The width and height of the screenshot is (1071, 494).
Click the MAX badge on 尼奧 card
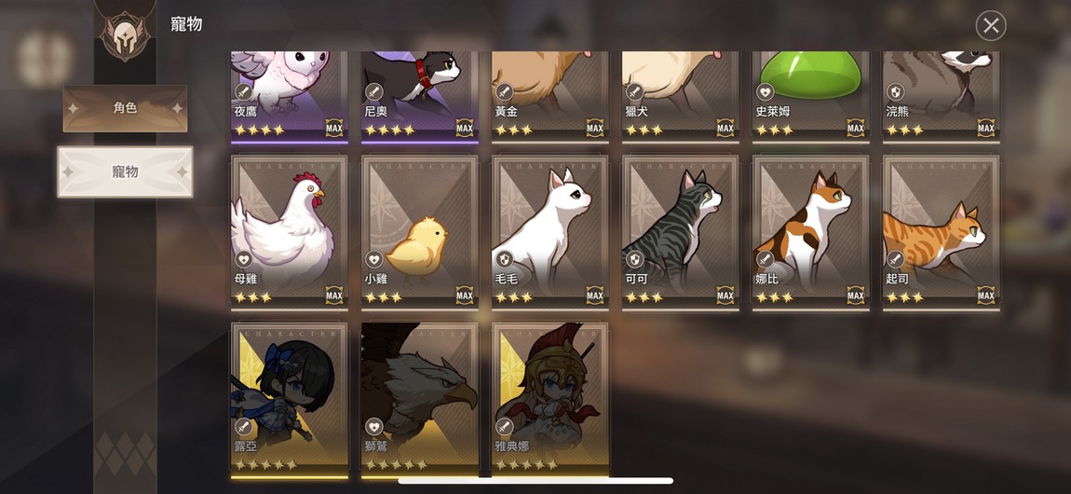click(x=465, y=128)
